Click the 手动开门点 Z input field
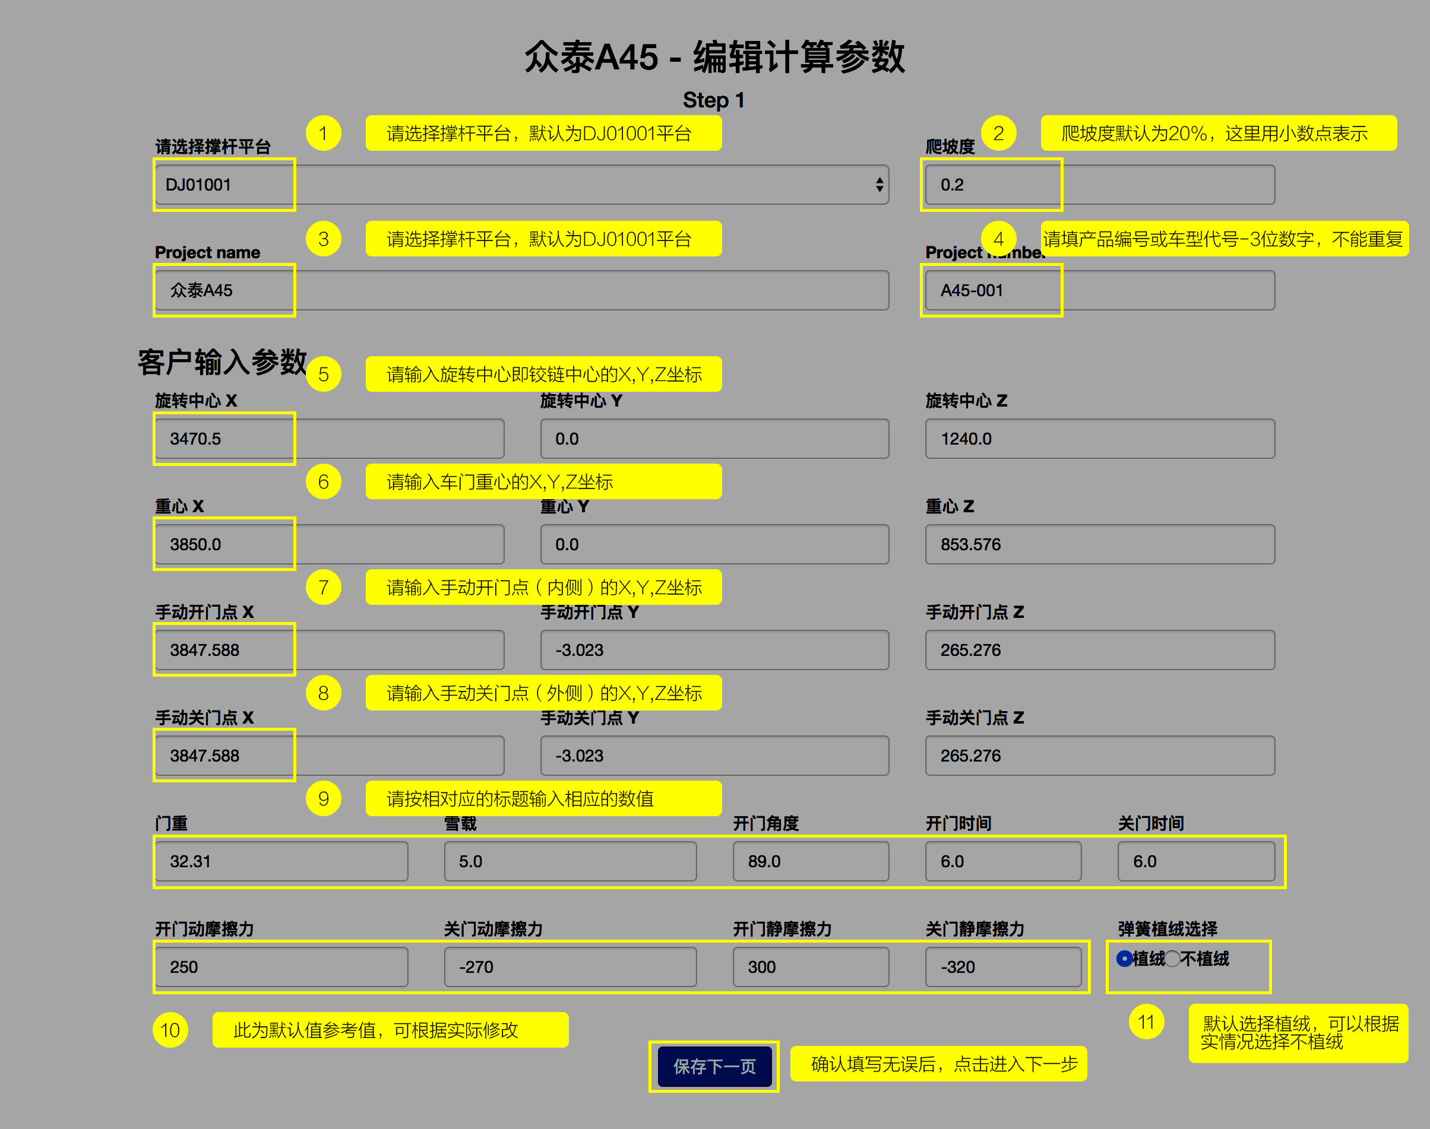Viewport: 1430px width, 1129px height. coord(1099,650)
